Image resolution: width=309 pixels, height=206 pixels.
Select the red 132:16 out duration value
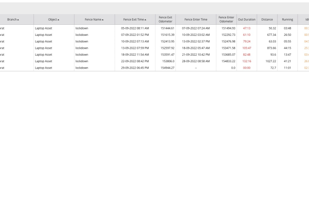tap(246, 61)
